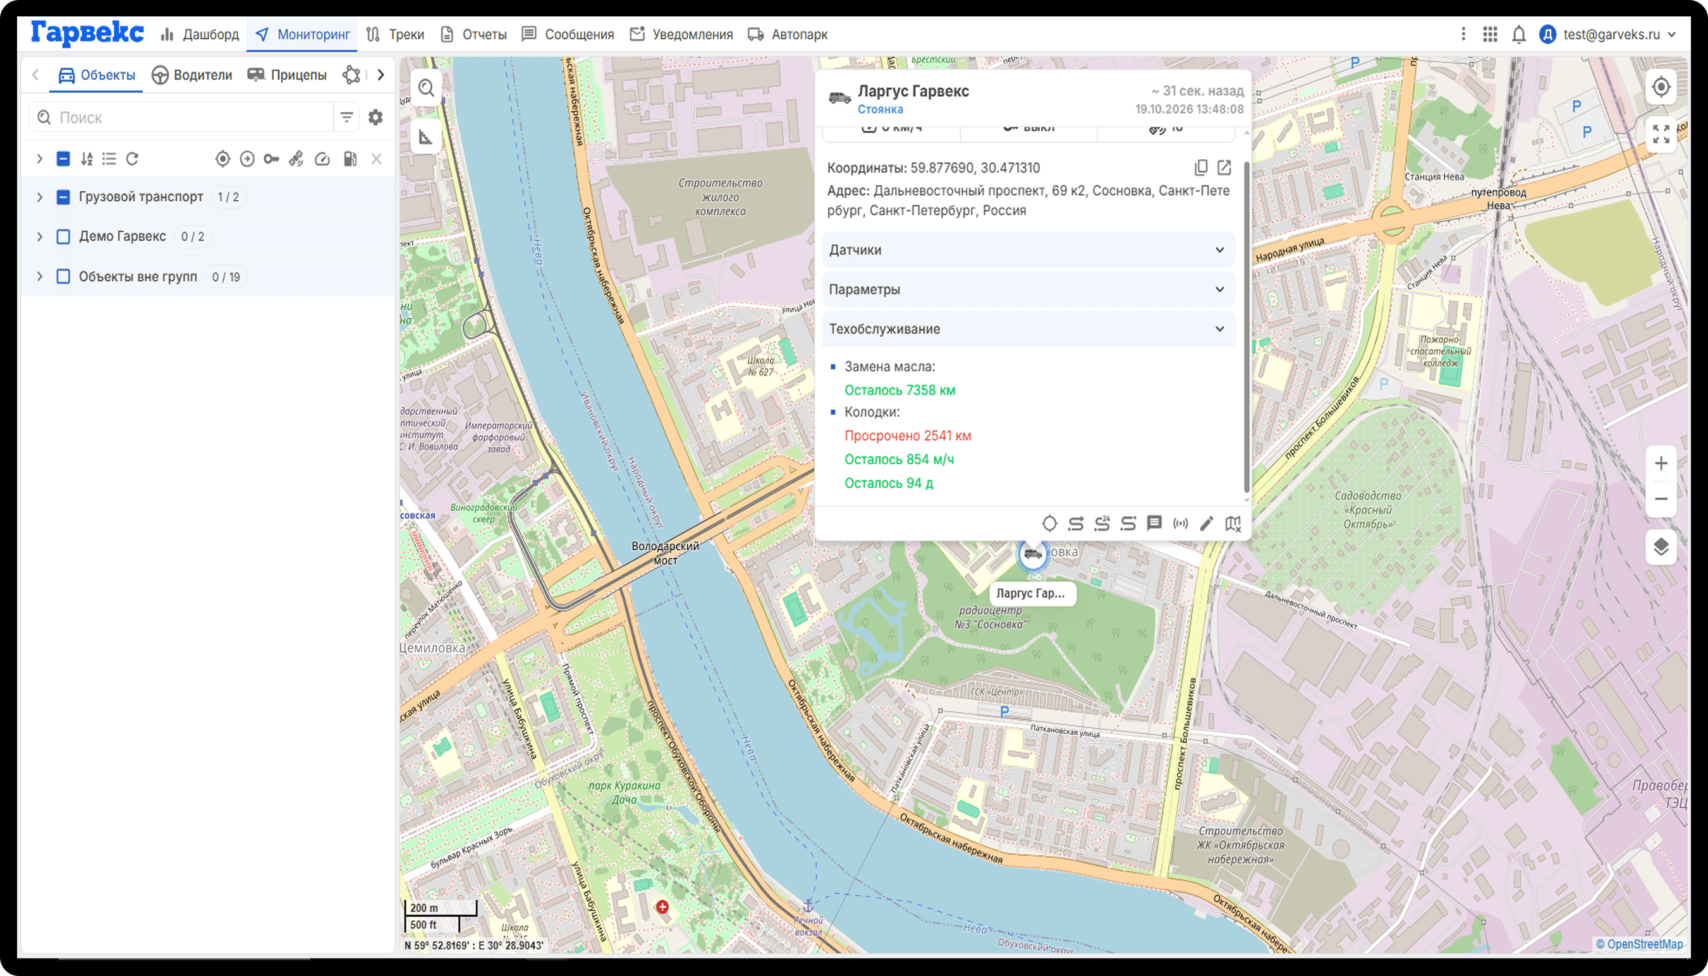Toggle Грузовой транспорт group checkbox
The width and height of the screenshot is (1708, 976).
[x=63, y=197]
